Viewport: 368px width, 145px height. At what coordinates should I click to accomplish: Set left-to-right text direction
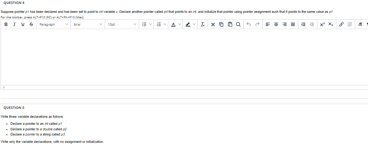pos(360,24)
